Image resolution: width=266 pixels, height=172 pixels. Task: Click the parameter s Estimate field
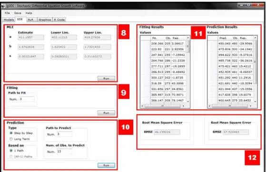tap(31, 57)
